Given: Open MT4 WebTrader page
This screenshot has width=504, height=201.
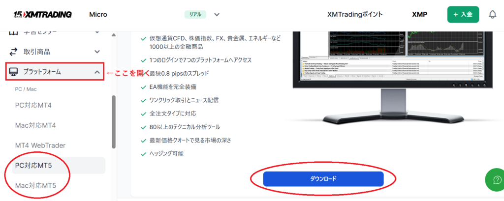Looking at the screenshot, I should [x=40, y=145].
